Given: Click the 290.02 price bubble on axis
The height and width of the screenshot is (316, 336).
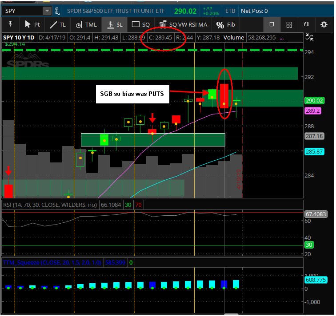Looking at the screenshot, I should [314, 101].
